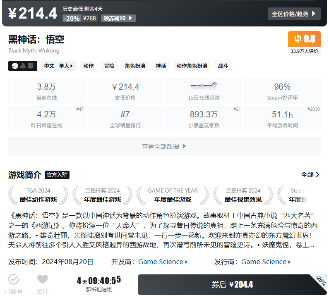Claim the 领券减10 coupon
Image resolution: width=329 pixels, height=300 pixels.
pos(118,18)
